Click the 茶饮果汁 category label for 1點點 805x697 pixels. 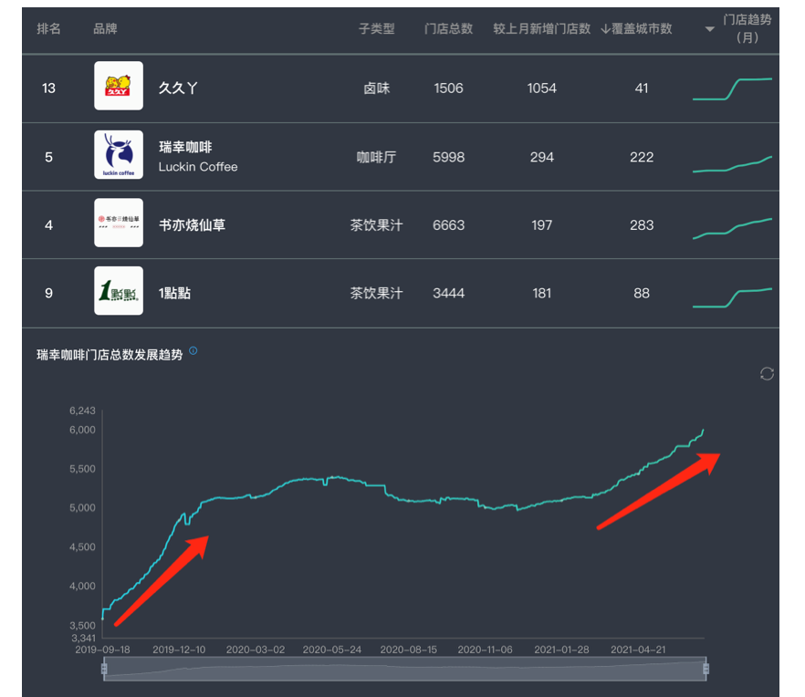click(x=377, y=292)
